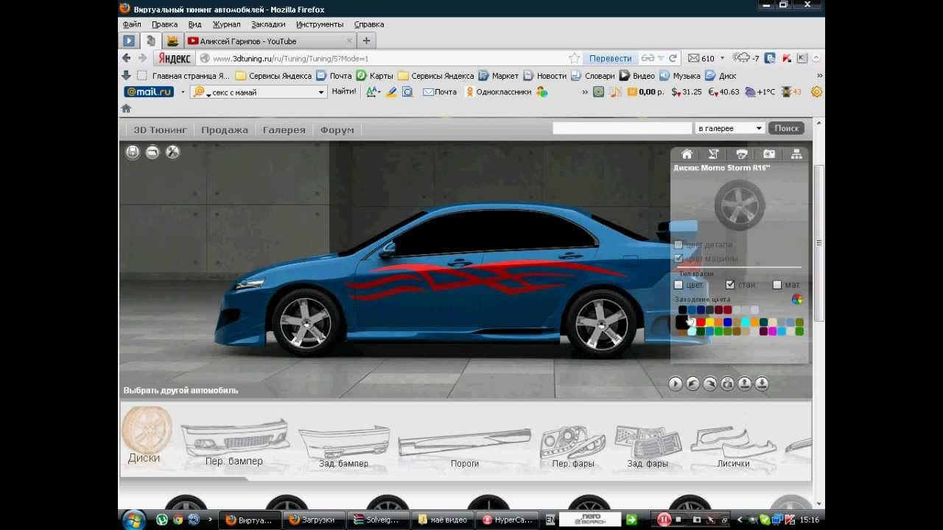The image size is (943, 530).
Task: Open the Закладки menu
Action: pyautogui.click(x=268, y=24)
